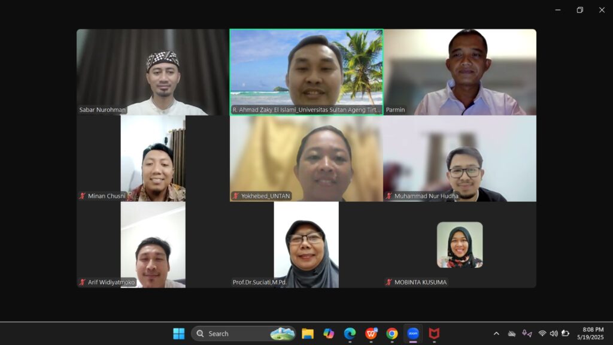Open the Windows Start menu
This screenshot has width=613, height=345.
click(178, 334)
